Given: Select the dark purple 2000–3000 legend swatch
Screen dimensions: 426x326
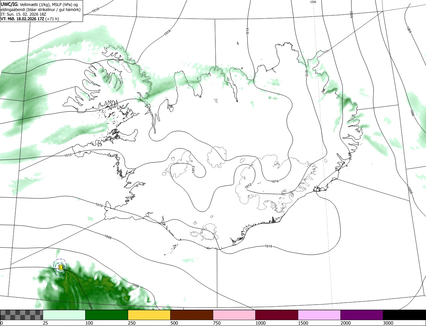Looking at the screenshot, I should [x=362, y=315].
